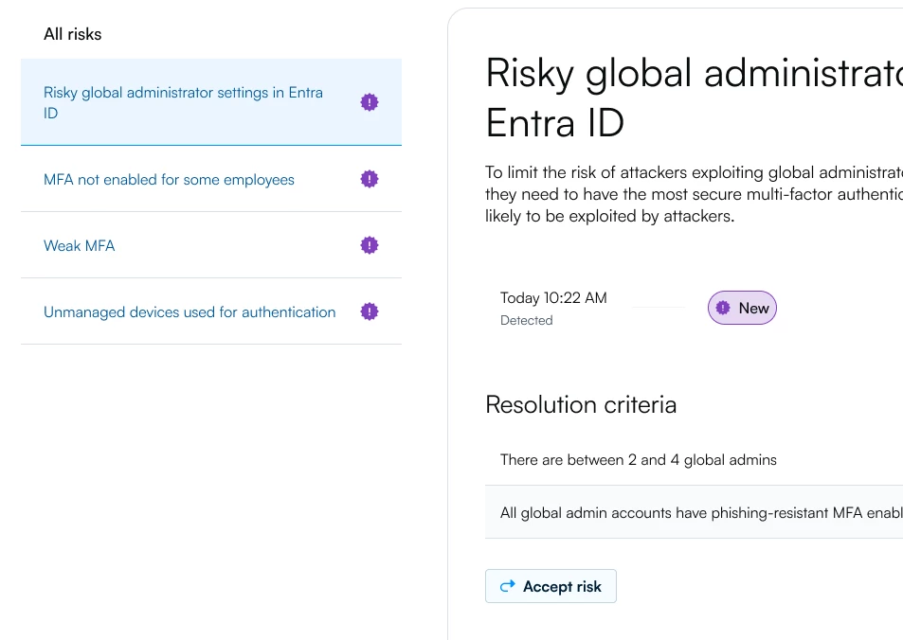The image size is (903, 640).
Task: Click alert icon for Unmanaged devices risk
Action: point(370,311)
